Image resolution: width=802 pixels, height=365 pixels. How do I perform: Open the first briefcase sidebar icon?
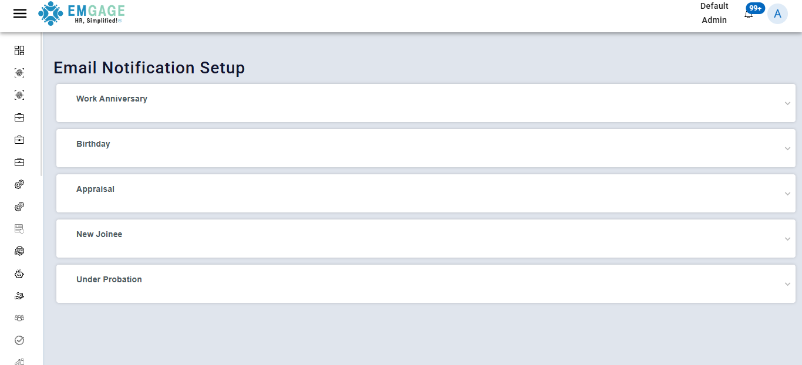[19, 117]
